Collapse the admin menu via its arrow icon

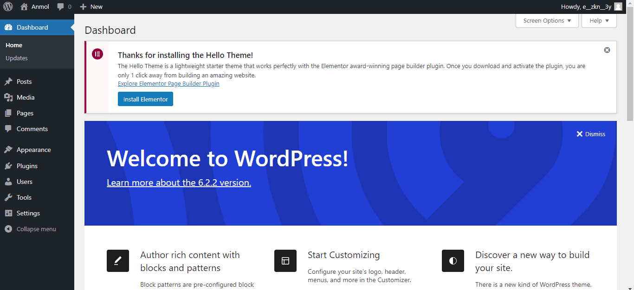tap(8, 228)
